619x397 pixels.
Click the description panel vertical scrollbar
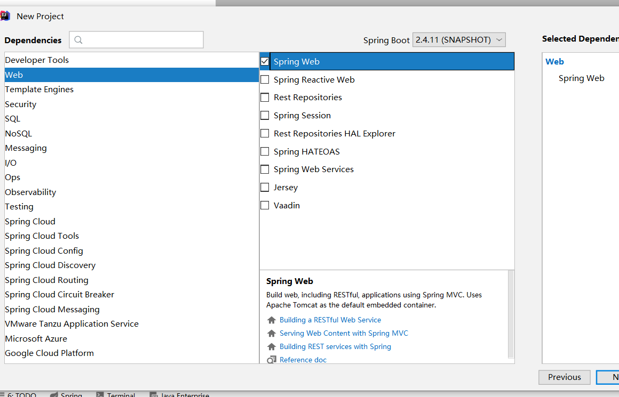coord(511,314)
